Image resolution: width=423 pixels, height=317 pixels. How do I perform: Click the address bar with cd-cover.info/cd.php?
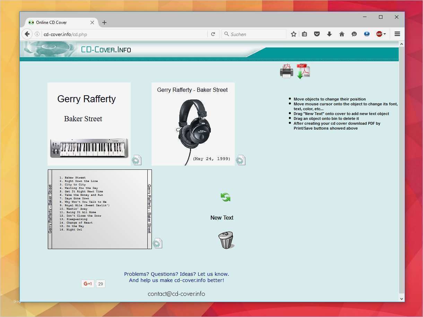(125, 34)
